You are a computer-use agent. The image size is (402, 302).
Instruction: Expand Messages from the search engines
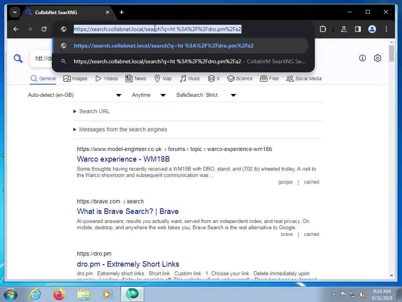point(120,129)
